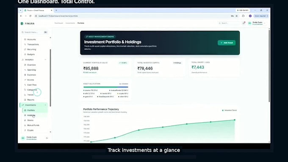
Task: Click the Asset Management Engine badge
Action: point(100,37)
